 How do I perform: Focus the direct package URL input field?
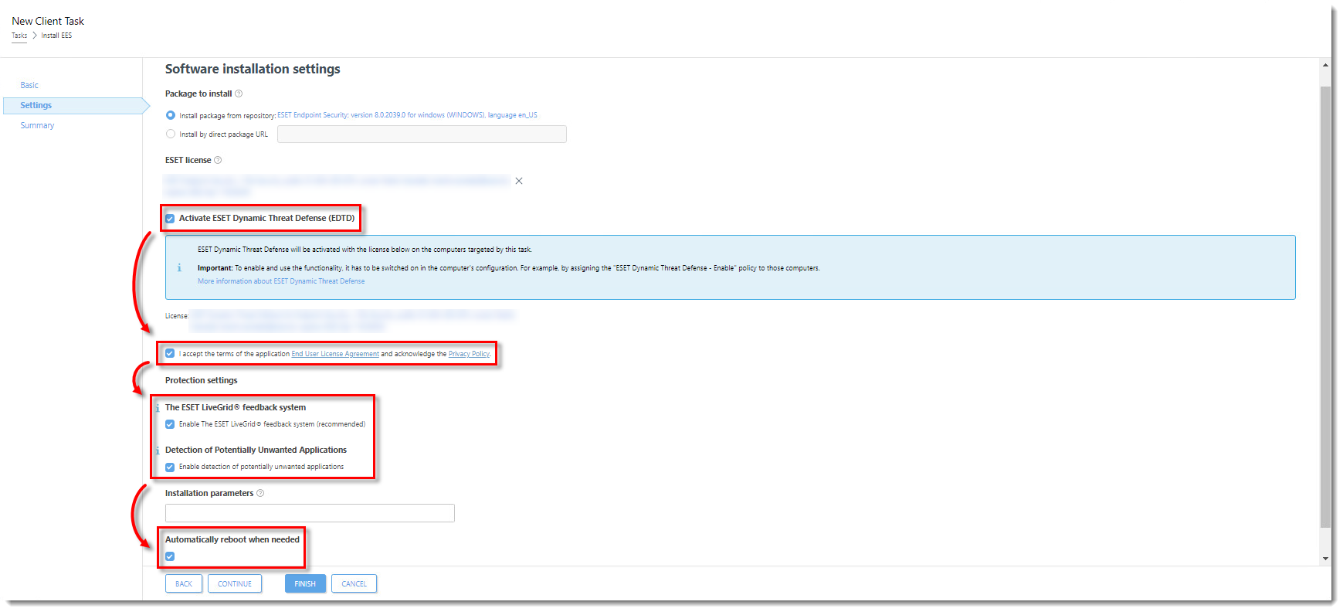[x=422, y=134]
